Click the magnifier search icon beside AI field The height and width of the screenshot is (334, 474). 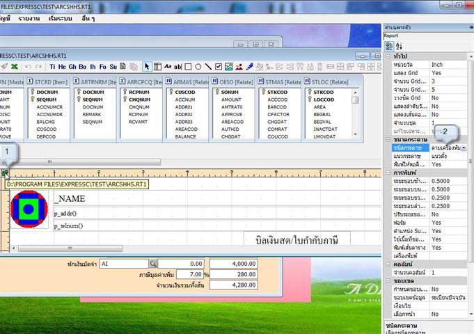[153, 264]
